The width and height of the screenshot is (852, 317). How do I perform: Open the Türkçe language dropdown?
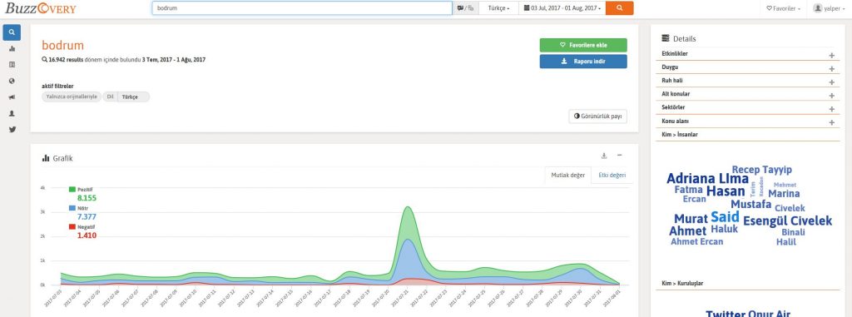pos(499,8)
